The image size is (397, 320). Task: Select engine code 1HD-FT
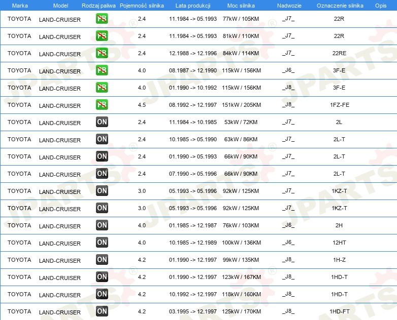point(340,311)
